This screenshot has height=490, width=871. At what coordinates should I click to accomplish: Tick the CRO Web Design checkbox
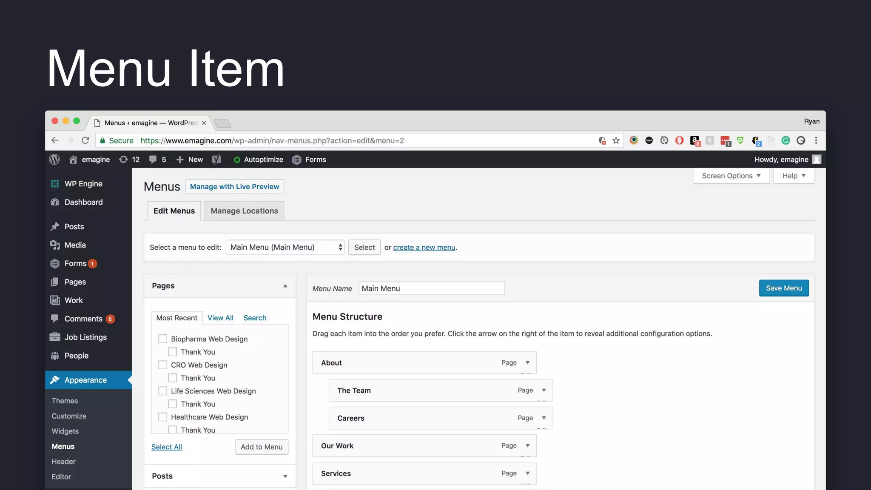(162, 365)
